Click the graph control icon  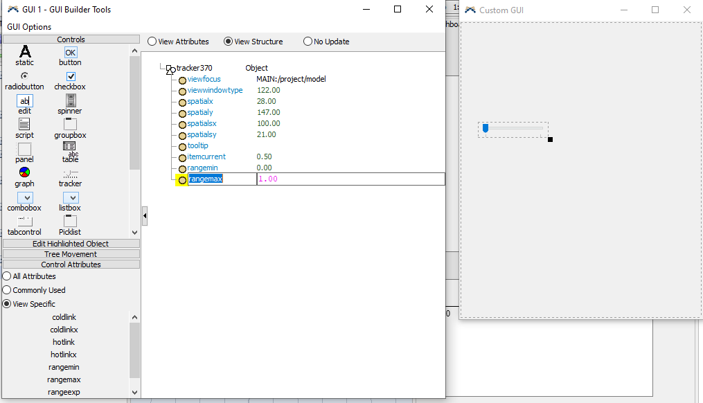coord(24,173)
